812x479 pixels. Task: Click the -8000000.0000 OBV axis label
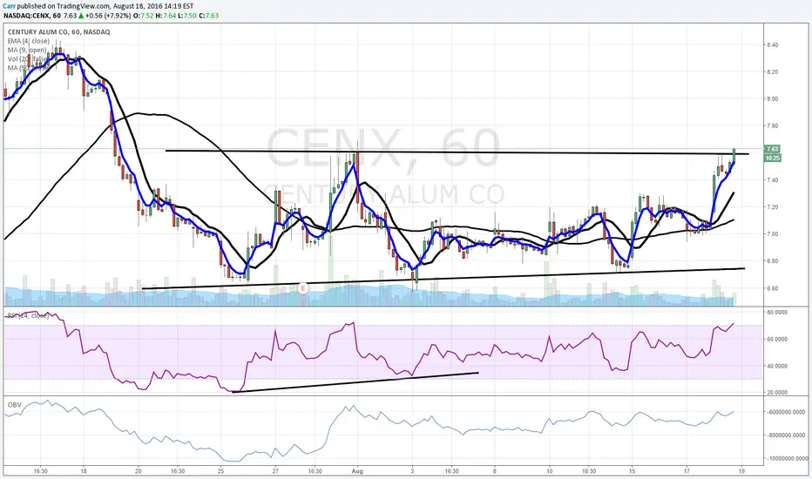pos(786,435)
